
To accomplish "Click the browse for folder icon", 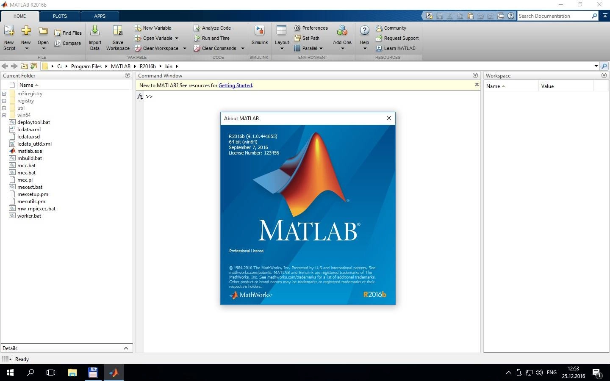I will click(x=34, y=66).
